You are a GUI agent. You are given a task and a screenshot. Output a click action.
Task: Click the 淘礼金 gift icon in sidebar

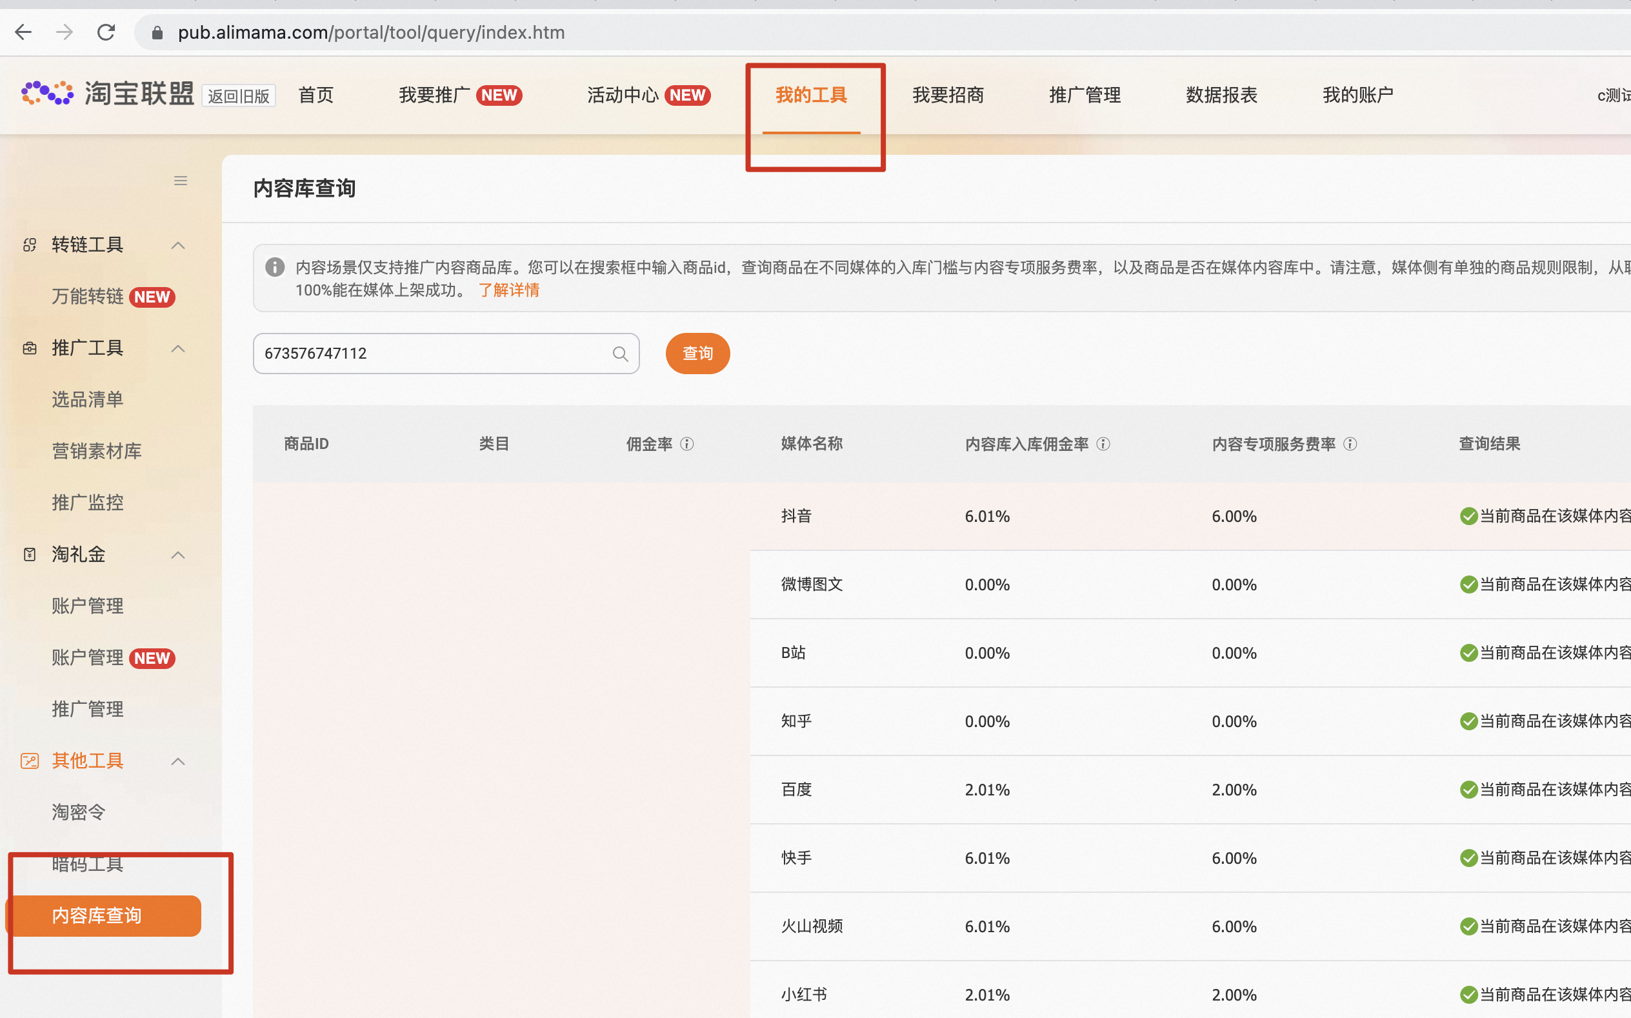point(29,554)
